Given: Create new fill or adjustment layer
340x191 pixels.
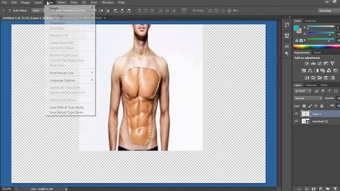Looking at the screenshot, I should coord(321,189).
